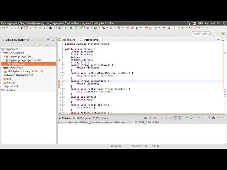Toggle Link with Editor in Package Explorer
227x170 pixels.
tap(41, 45)
